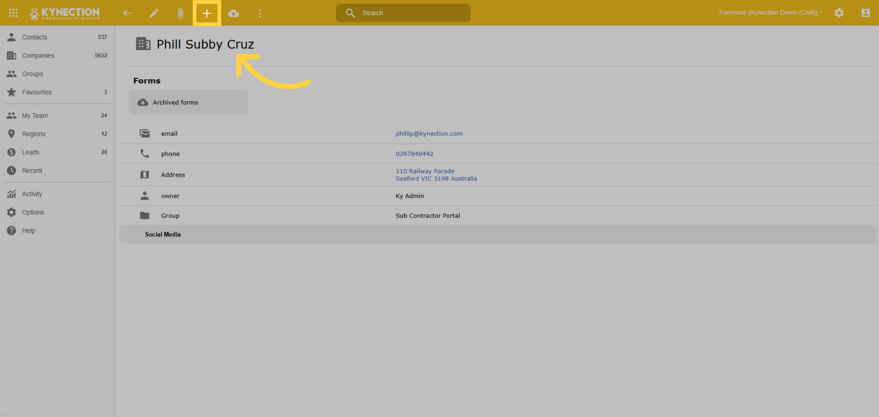Click the Companies count 5652

point(101,55)
